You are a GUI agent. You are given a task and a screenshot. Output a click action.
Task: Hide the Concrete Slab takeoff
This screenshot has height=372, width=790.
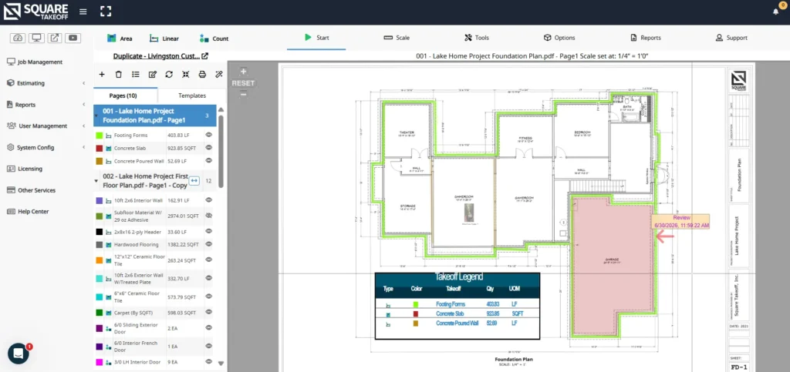coord(208,148)
